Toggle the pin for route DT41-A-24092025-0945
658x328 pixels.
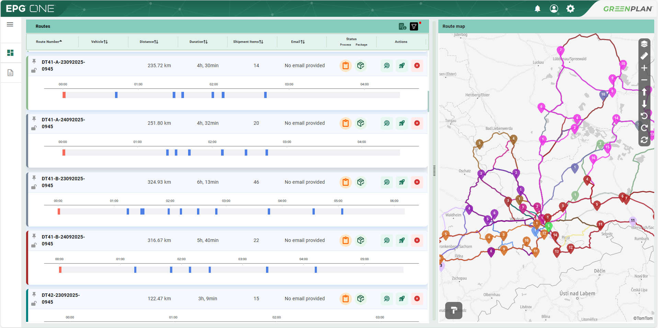point(34,119)
